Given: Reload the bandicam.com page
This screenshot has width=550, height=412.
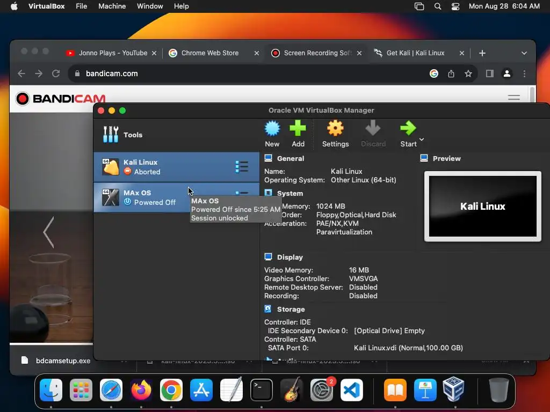Looking at the screenshot, I should click(56, 73).
